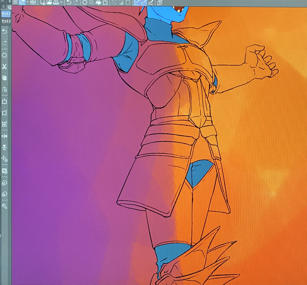Switch to the セット1 quick access tab
The image size is (307, 285).
click(x=6, y=14)
